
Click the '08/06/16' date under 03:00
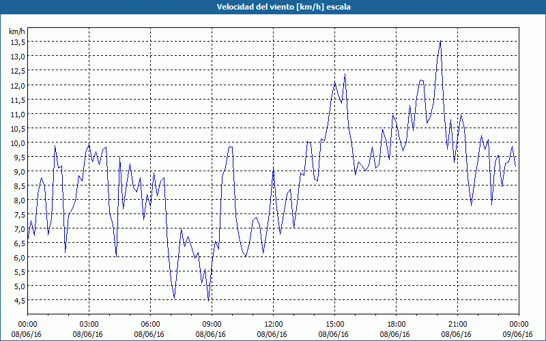pos(88,335)
